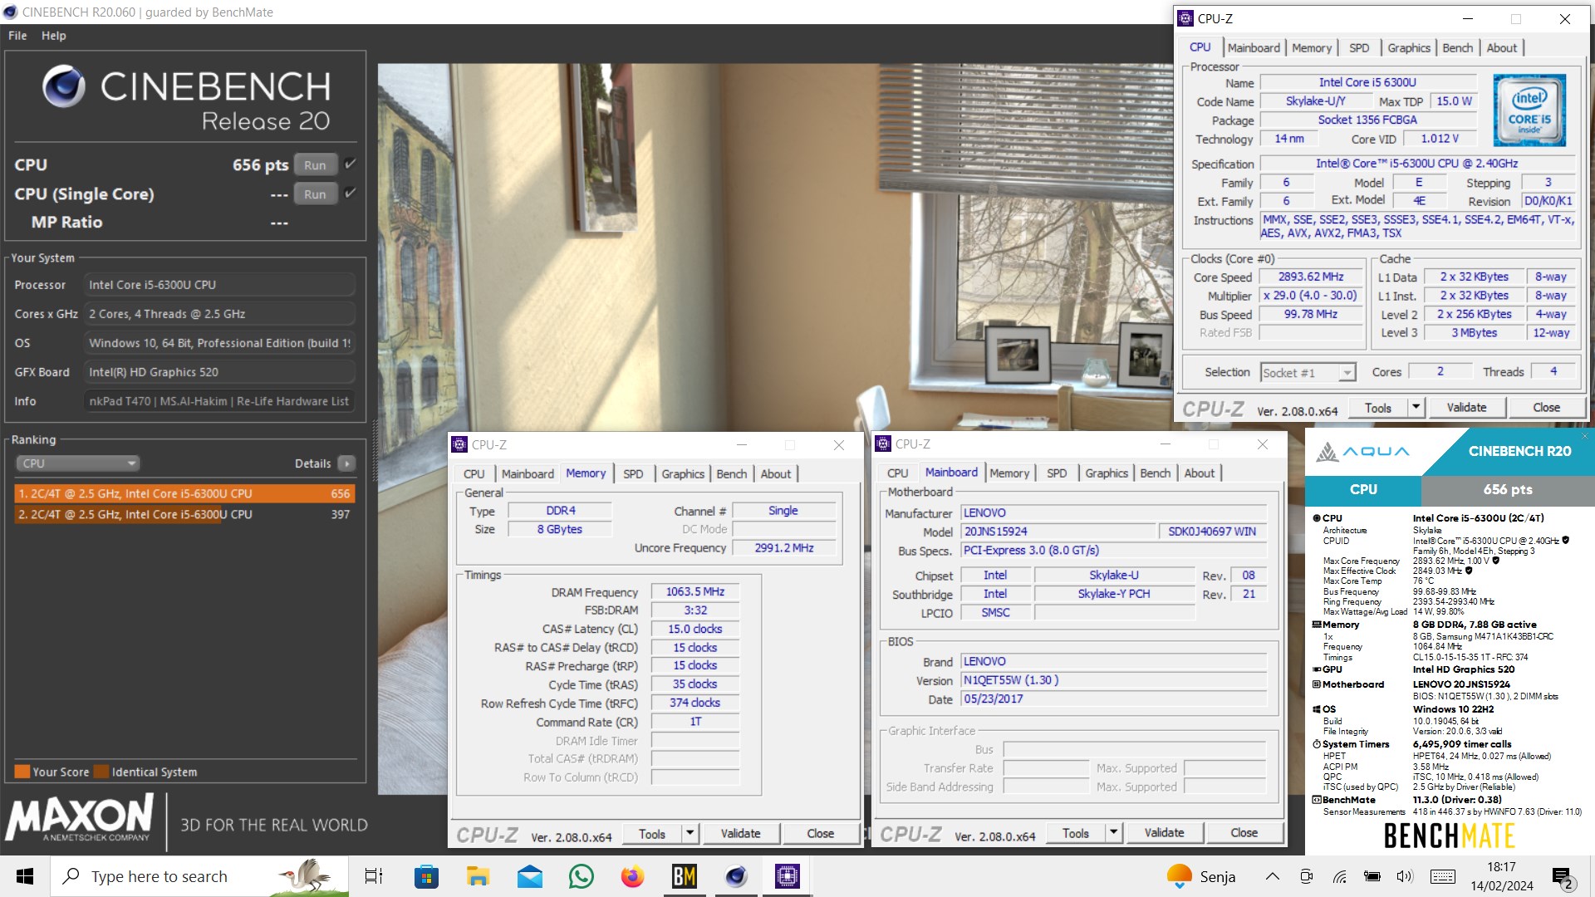Open the CPU ranking type dropdown
1595x897 pixels.
point(78,463)
